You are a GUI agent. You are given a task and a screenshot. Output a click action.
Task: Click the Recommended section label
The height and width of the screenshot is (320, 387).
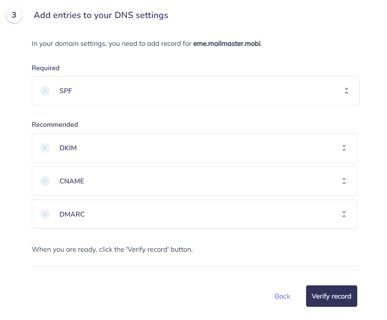(x=55, y=124)
